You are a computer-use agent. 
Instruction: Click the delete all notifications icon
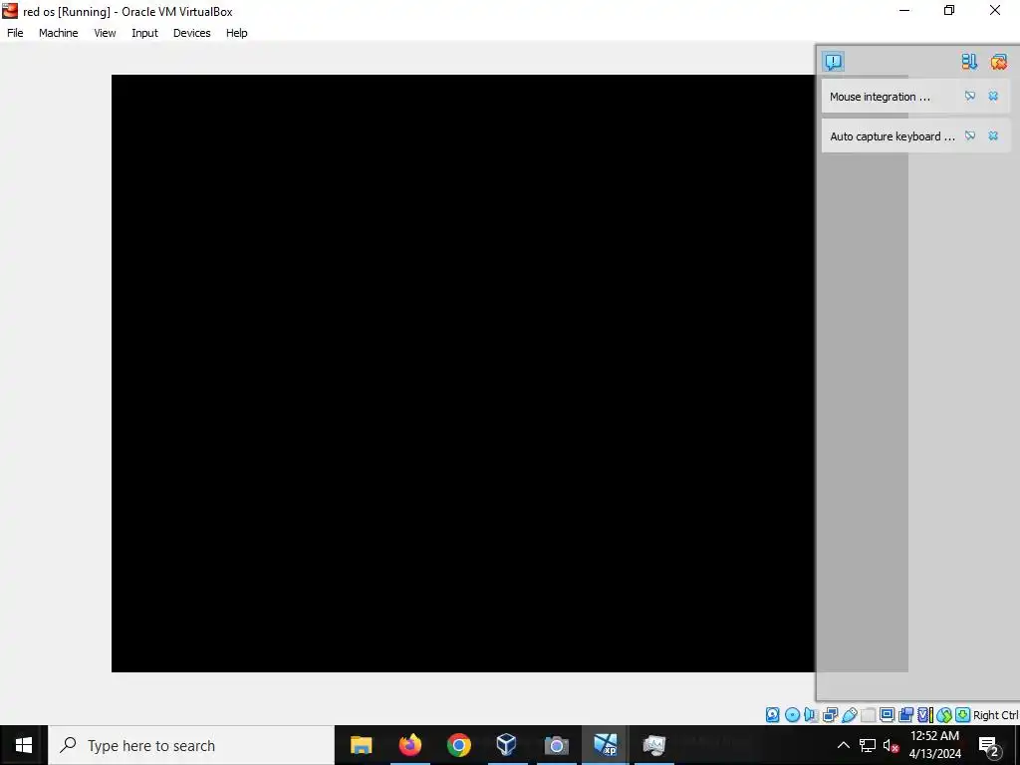998,62
